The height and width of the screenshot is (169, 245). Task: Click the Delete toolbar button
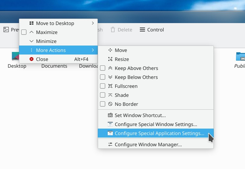(x=121, y=30)
